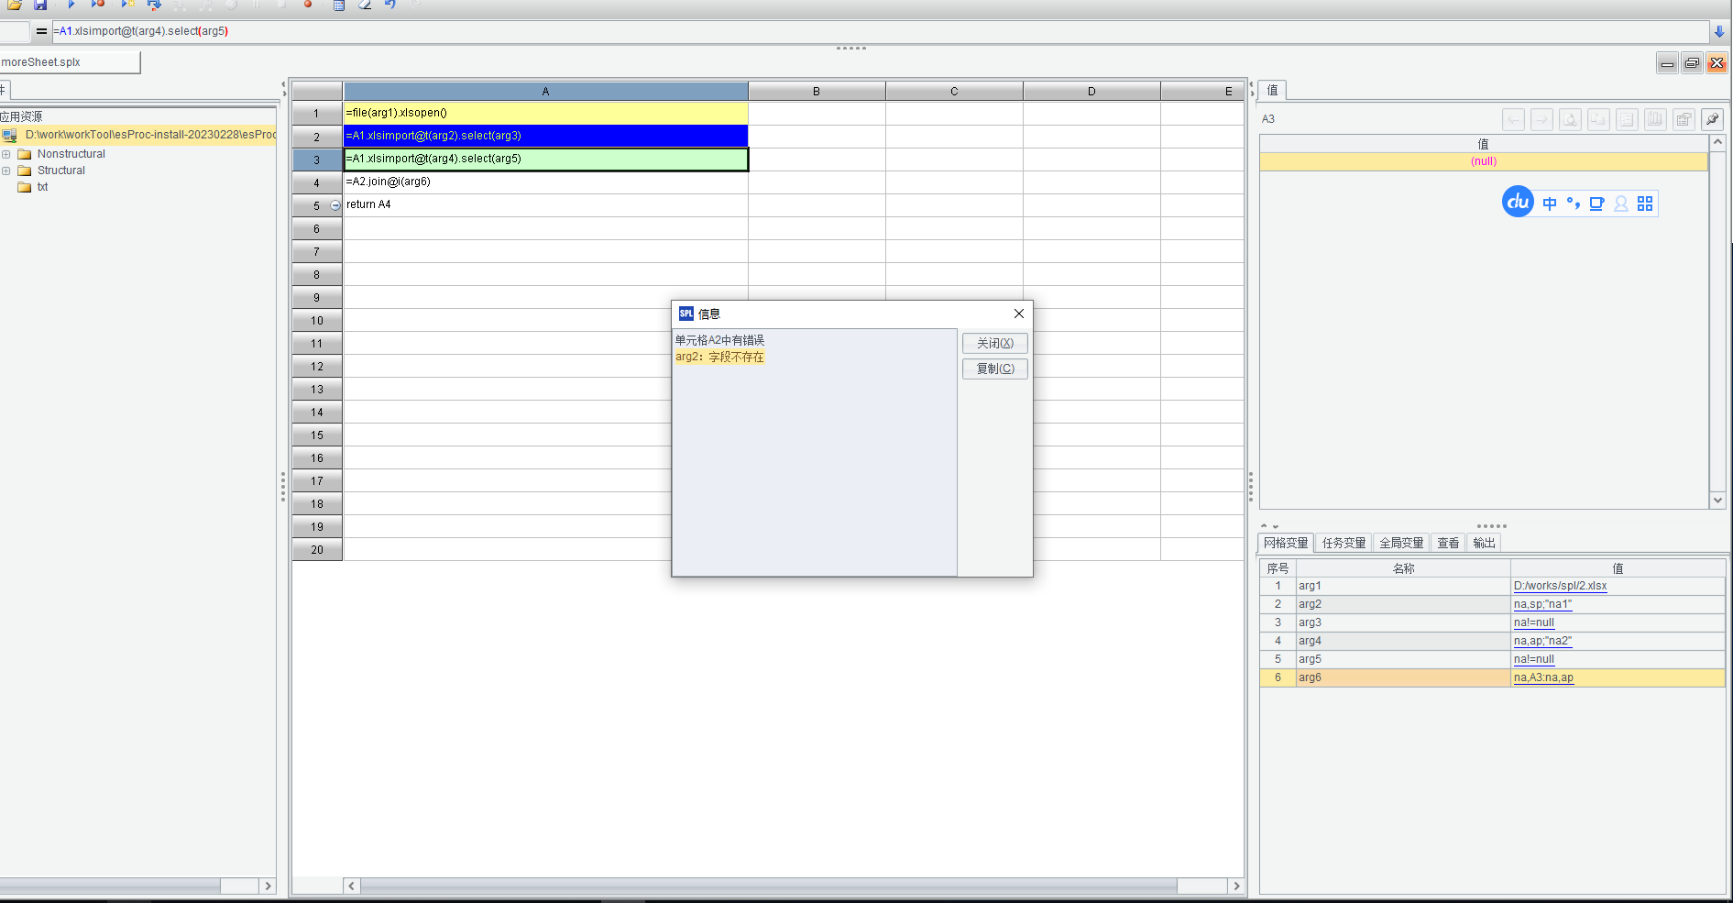Click the IME user account icon
Viewport: 1733px width, 903px height.
click(1621, 204)
